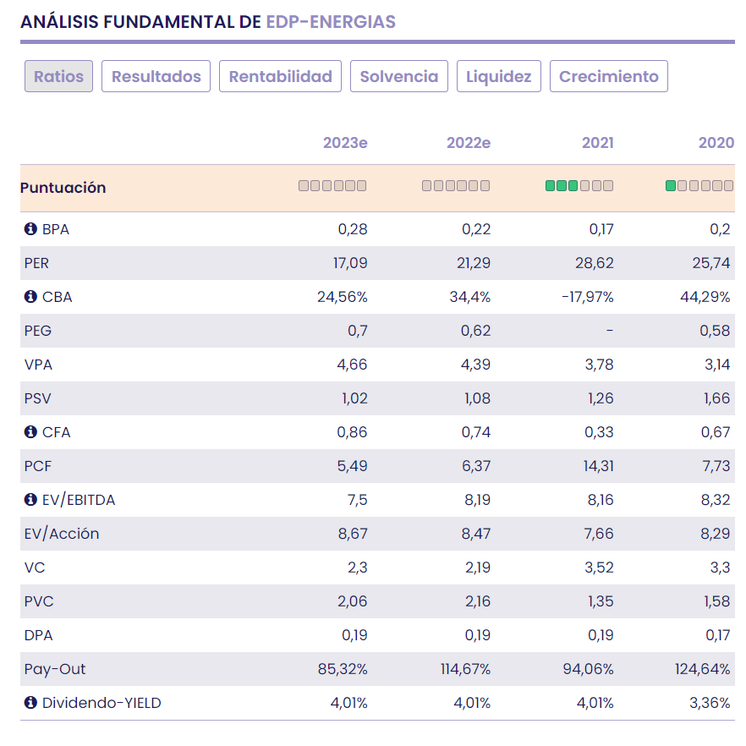746x746 pixels.
Task: Click the EDP-ENERGIAS title link
Action: [x=331, y=22]
